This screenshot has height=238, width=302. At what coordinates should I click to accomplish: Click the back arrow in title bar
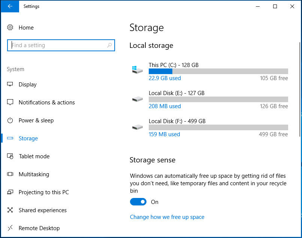[10, 6]
